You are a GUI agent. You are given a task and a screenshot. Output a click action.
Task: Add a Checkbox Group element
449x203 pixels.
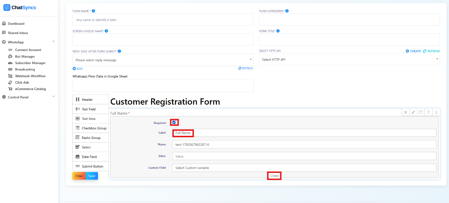pyautogui.click(x=90, y=128)
